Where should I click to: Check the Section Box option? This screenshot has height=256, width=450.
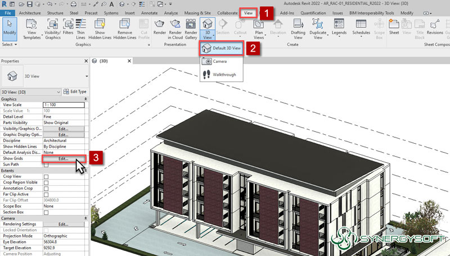pyautogui.click(x=46, y=212)
